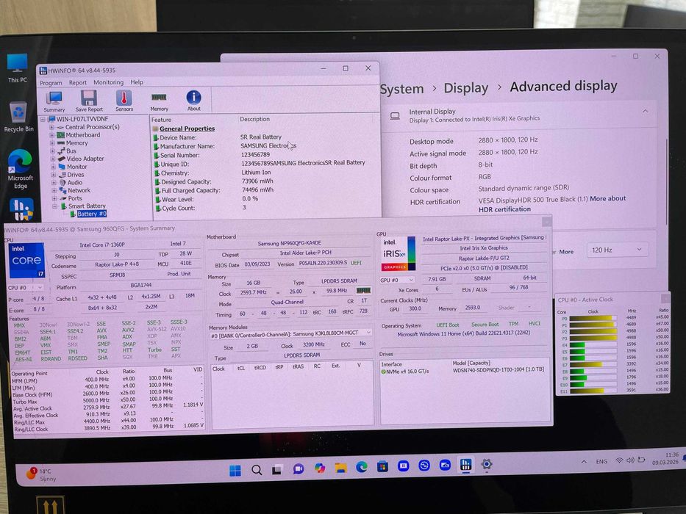This screenshot has width=686, height=514.
Task: Open the Monitoring menu
Action: point(109,82)
